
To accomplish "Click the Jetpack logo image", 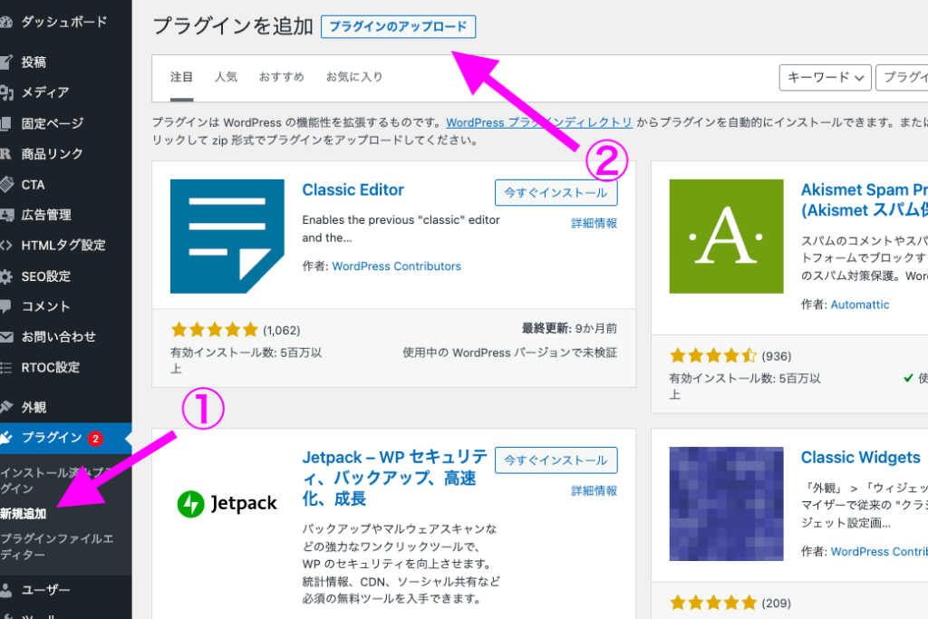I will [x=227, y=504].
